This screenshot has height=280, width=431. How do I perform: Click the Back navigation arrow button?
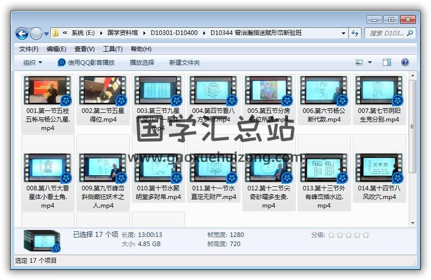coord(22,33)
